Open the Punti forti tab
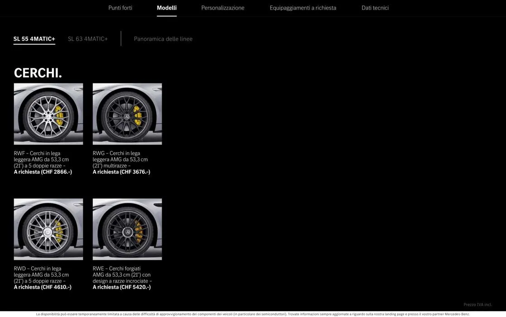Viewport: 506px width, 317px height. click(x=120, y=8)
